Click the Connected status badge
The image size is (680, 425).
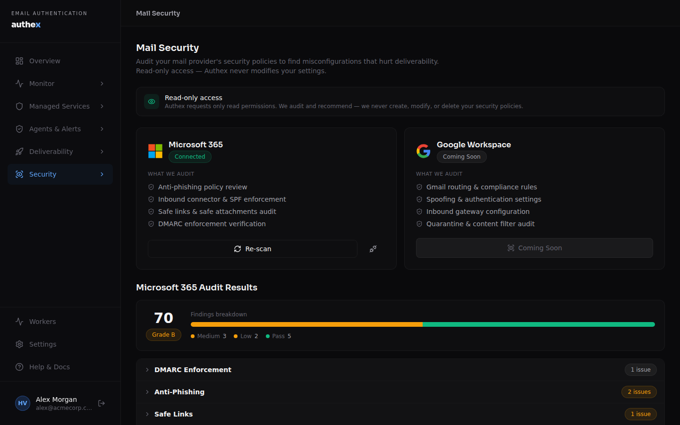[190, 157]
